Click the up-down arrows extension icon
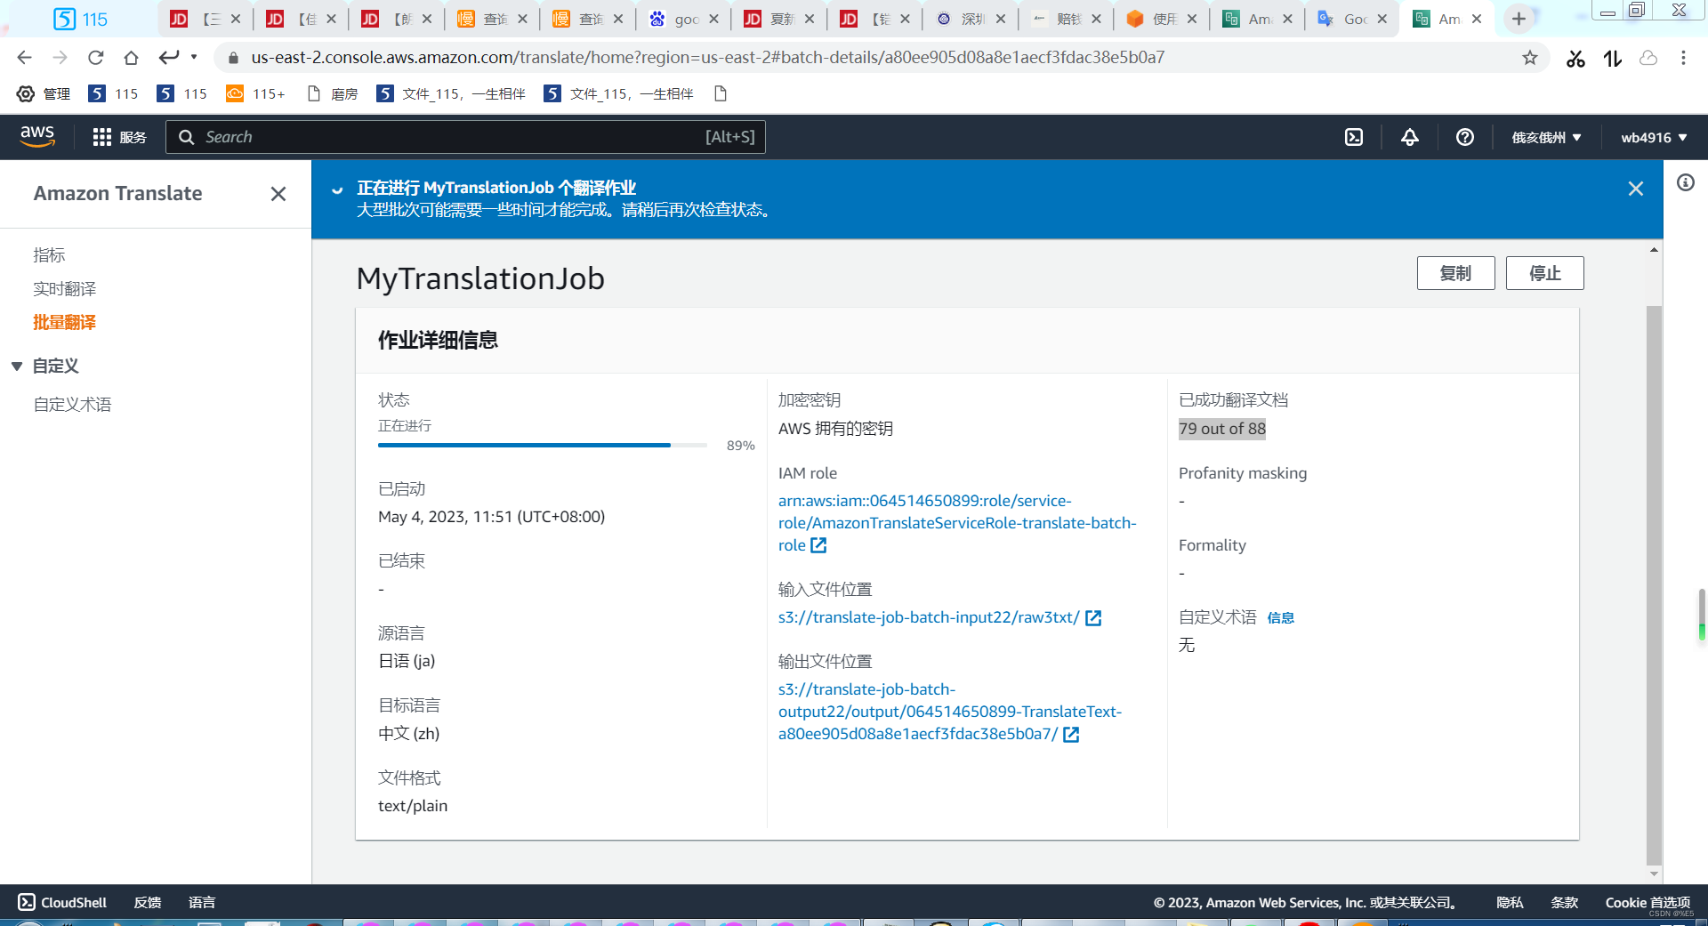This screenshot has height=926, width=1708. [x=1612, y=59]
